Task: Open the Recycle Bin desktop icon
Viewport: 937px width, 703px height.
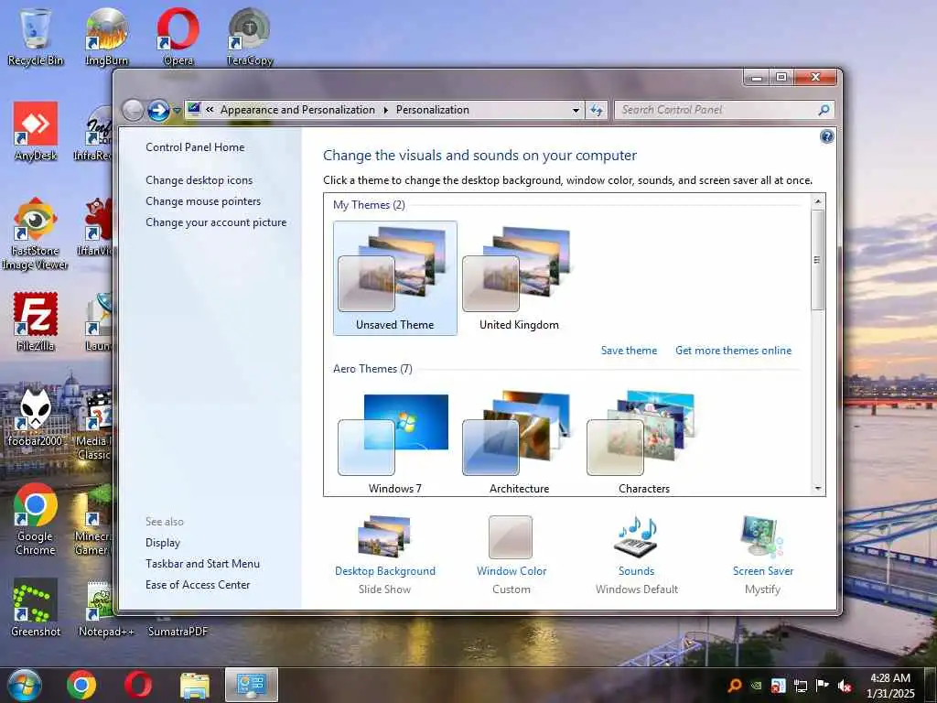Action: click(36, 37)
